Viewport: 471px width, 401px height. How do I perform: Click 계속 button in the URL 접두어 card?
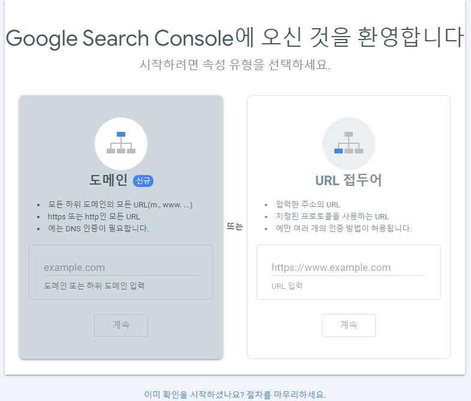(x=348, y=325)
